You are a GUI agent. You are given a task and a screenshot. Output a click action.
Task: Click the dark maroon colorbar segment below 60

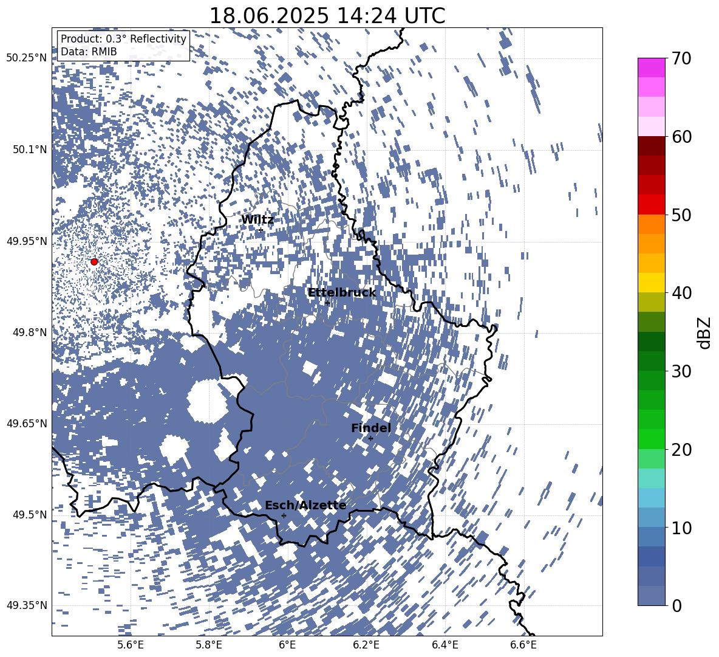click(652, 146)
